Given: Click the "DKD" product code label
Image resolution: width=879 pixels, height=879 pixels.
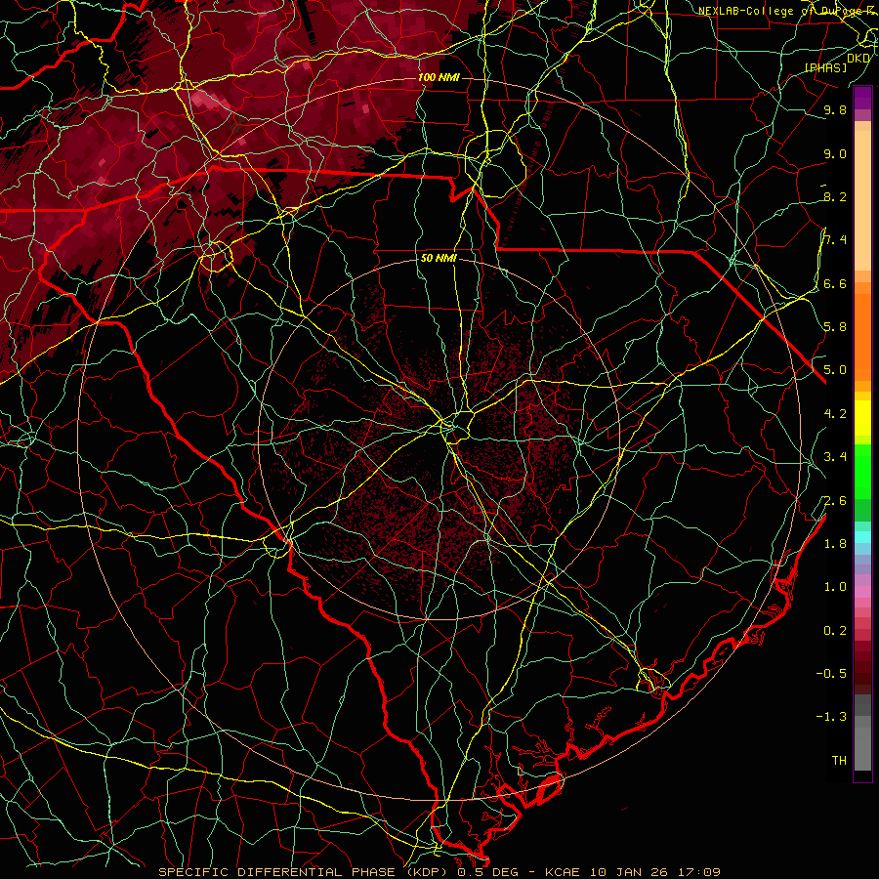Looking at the screenshot, I should click(x=858, y=59).
